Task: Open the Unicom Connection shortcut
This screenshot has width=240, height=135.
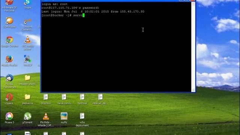Action: pyautogui.click(x=27, y=24)
